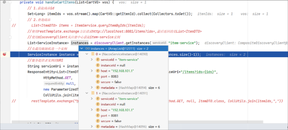Click the serviceId: parameter hint

pyautogui.click(x=160, y=43)
